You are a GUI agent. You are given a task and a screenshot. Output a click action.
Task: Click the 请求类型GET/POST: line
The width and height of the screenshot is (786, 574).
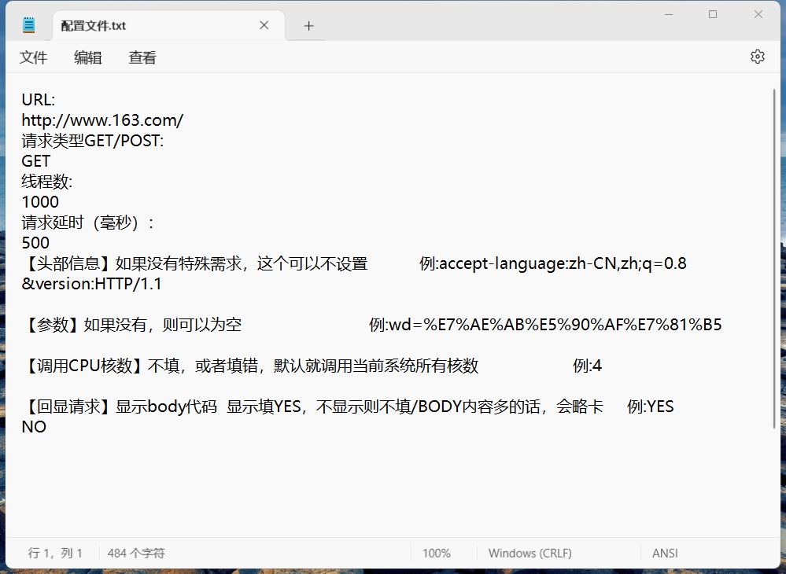tap(93, 141)
